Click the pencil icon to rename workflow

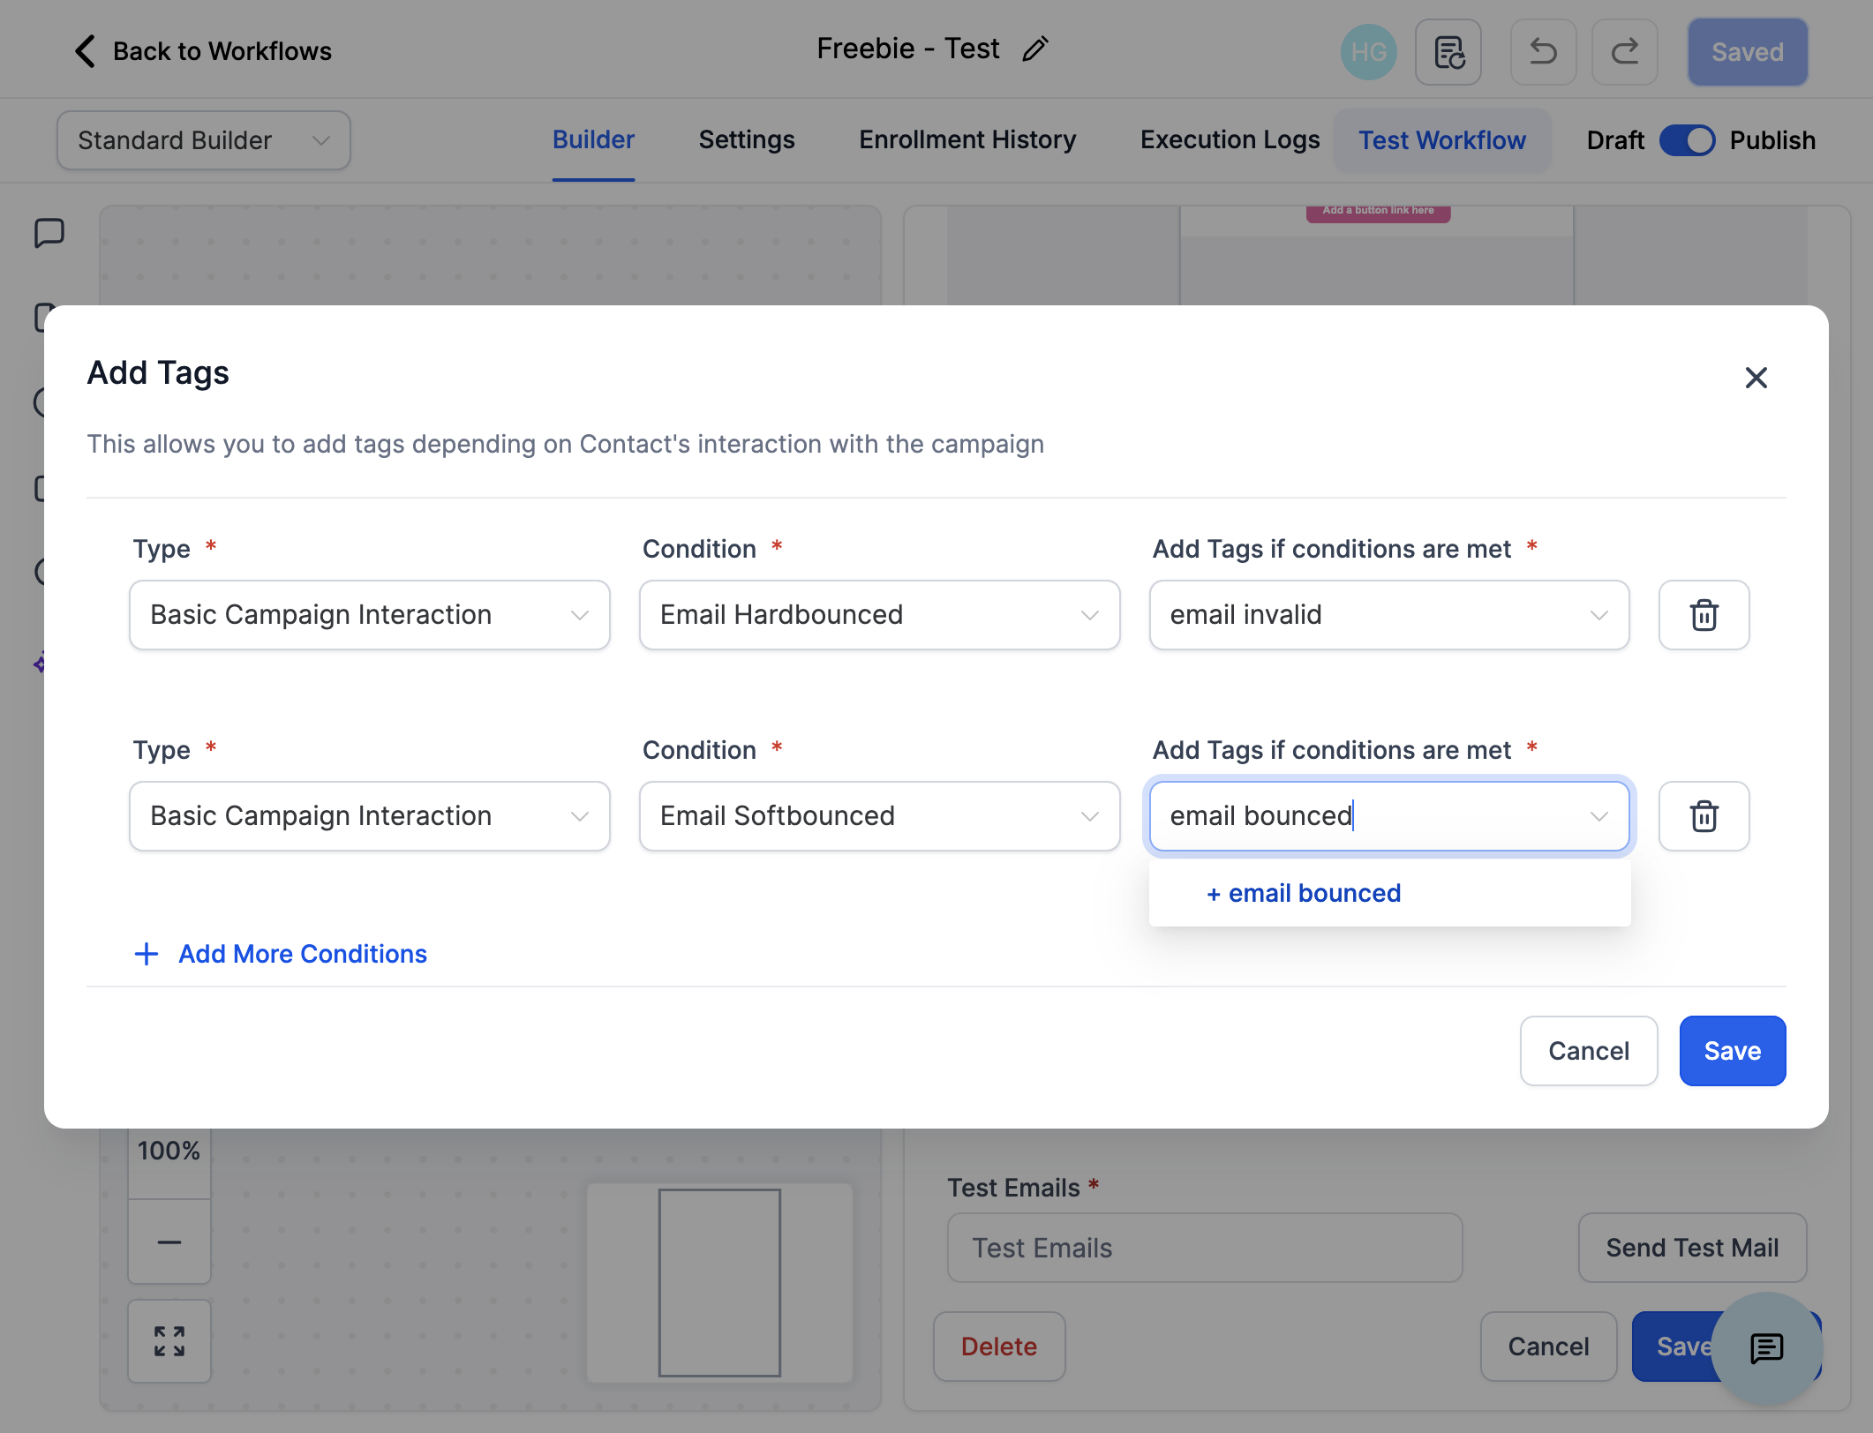(x=1034, y=49)
